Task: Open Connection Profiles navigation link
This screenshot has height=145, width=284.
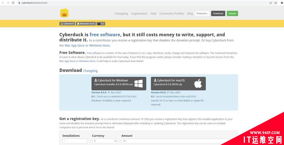Action: (172, 14)
